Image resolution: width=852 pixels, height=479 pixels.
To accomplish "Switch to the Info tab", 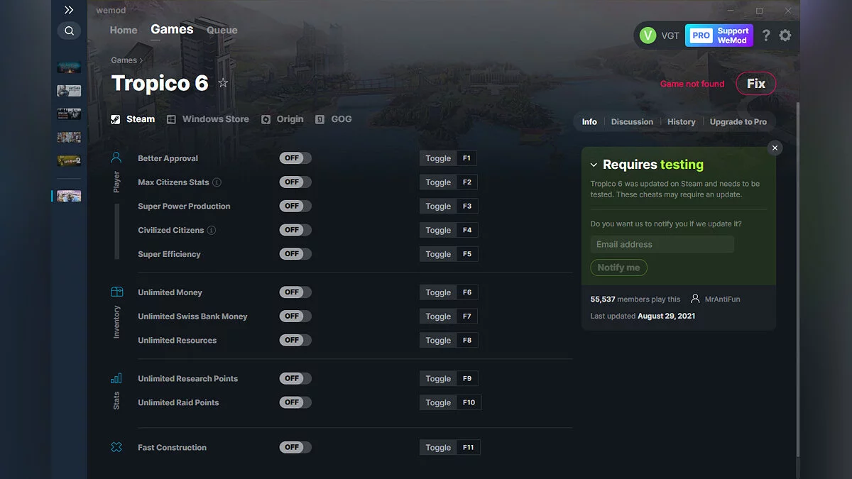I will pyautogui.click(x=589, y=122).
